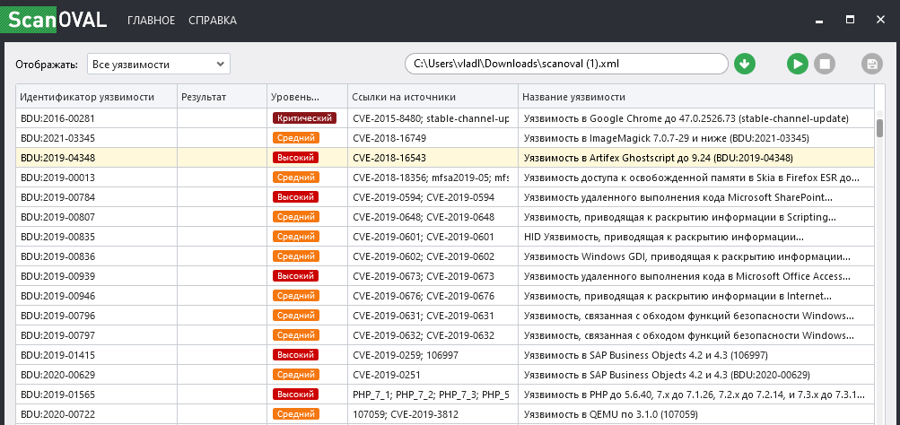900x425 pixels.
Task: Select row BDU:2019-04348
Action: tap(445, 157)
